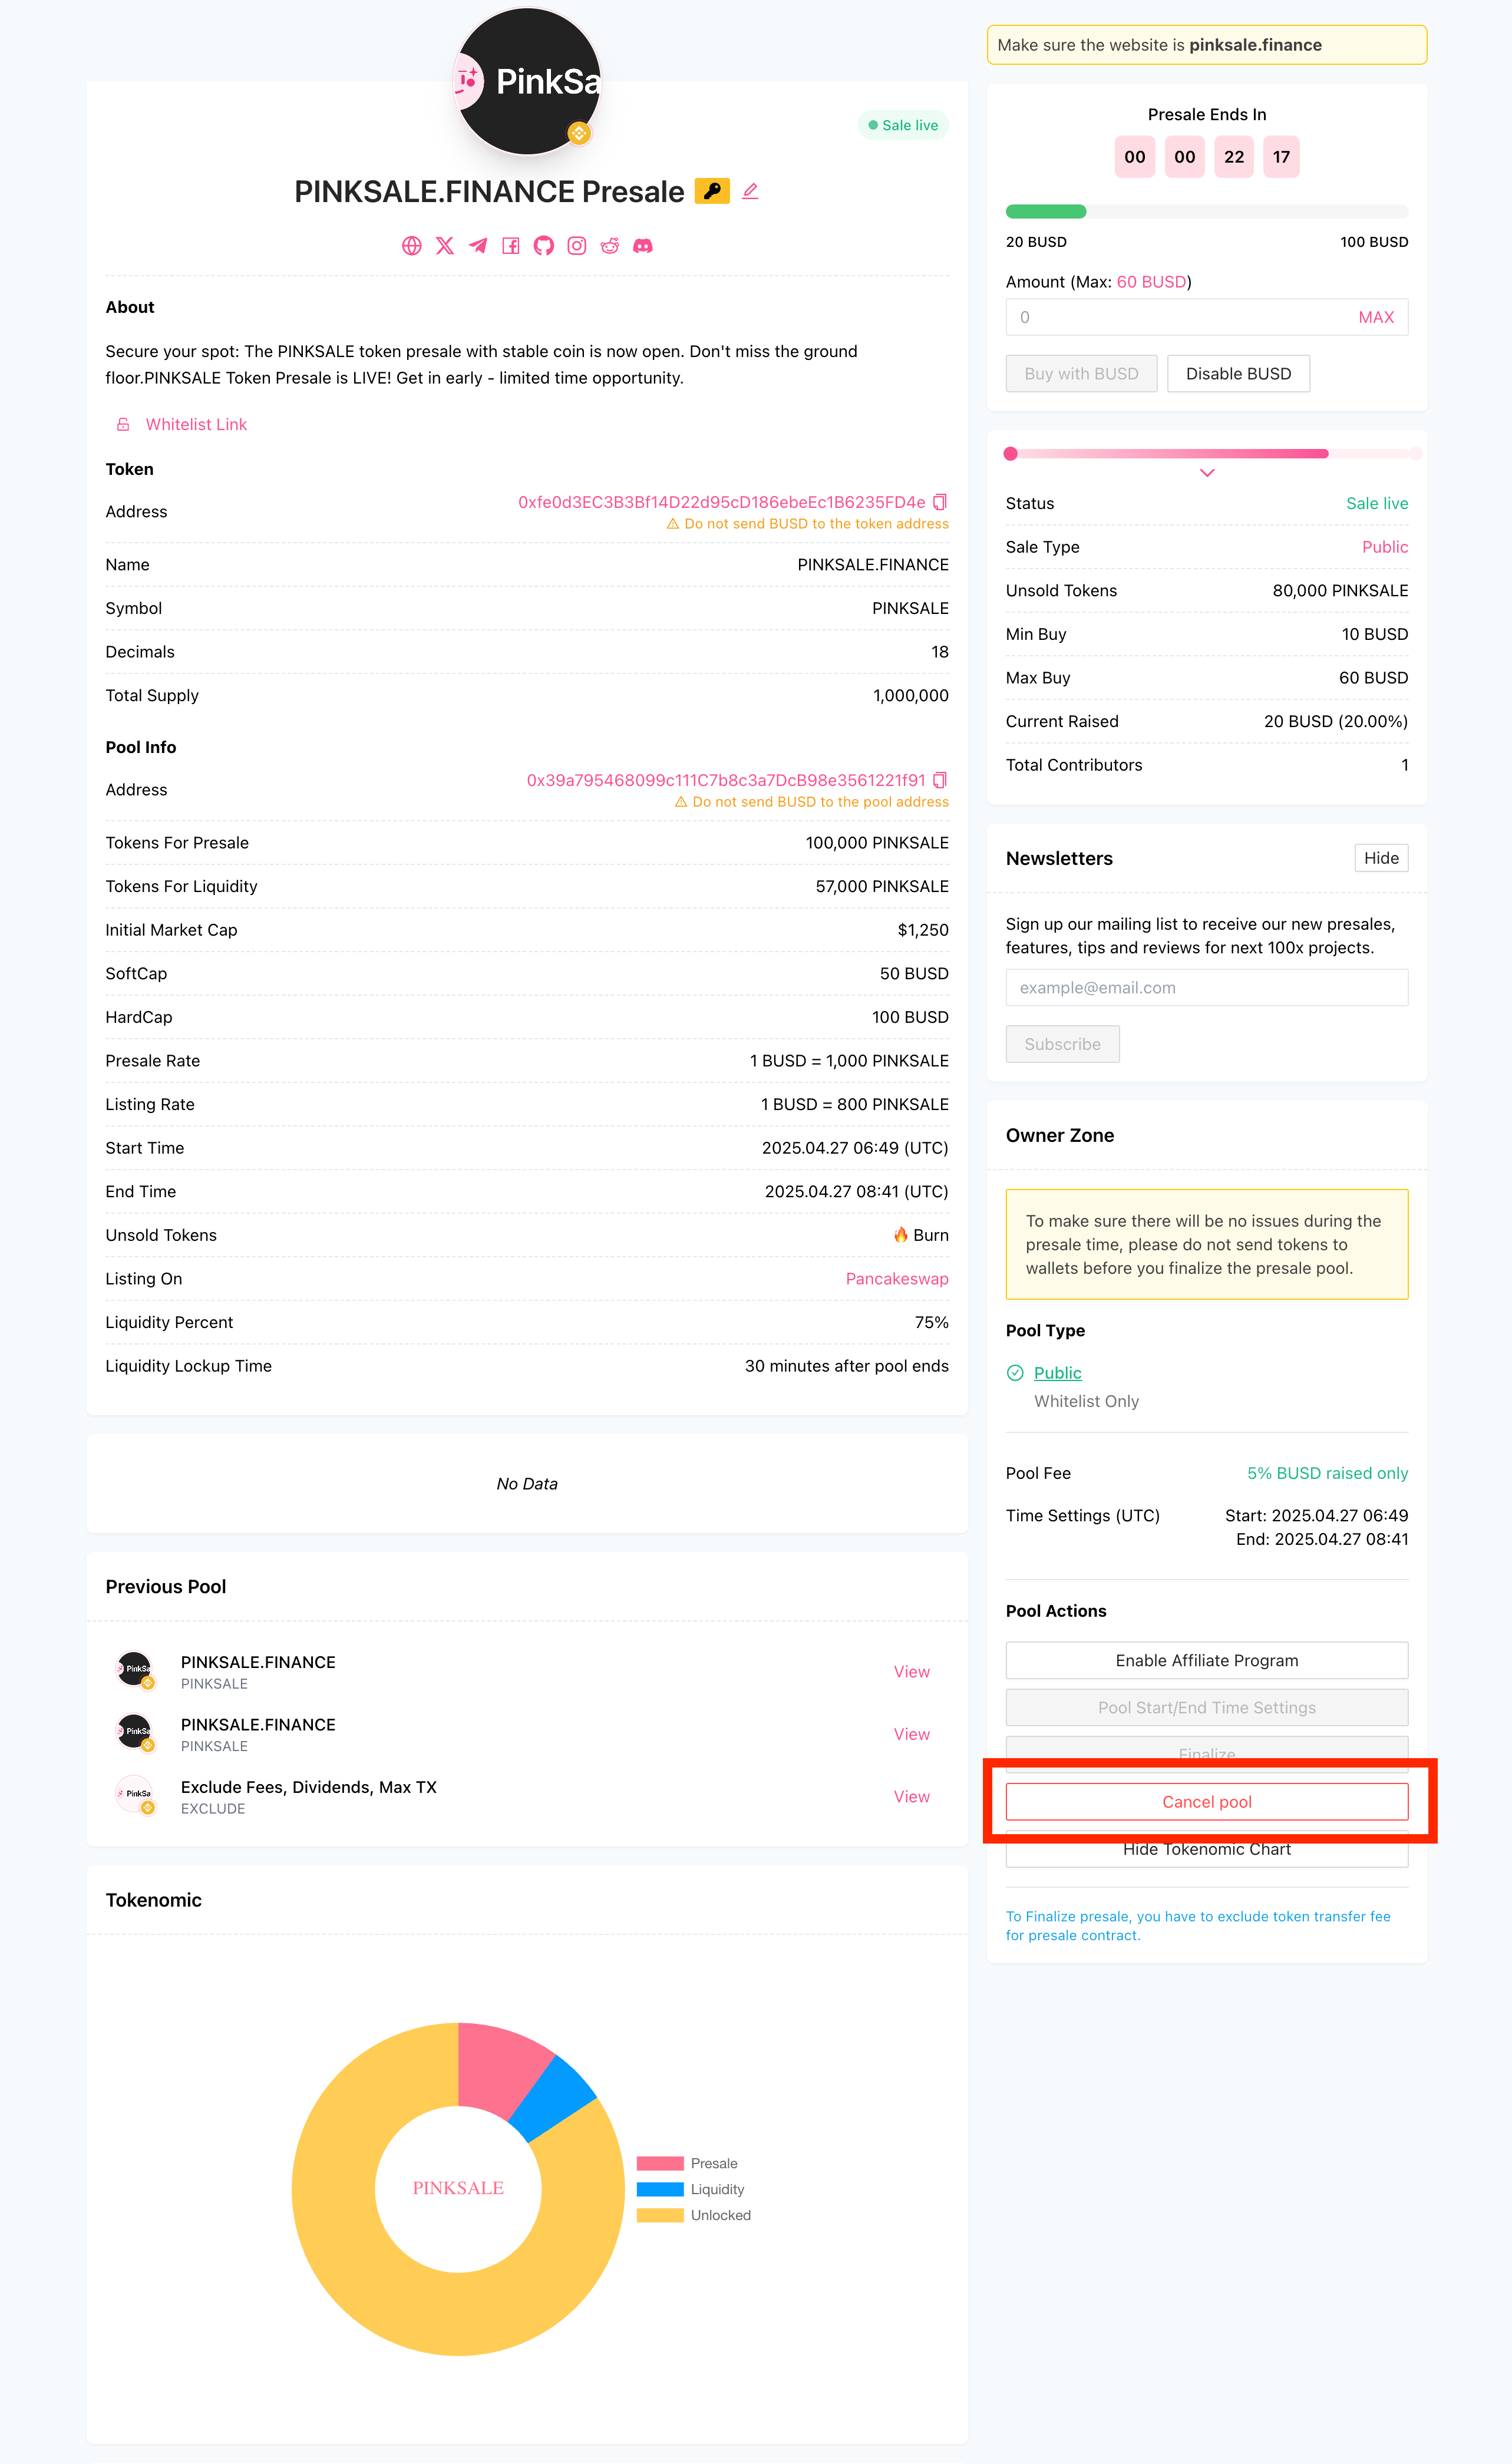Click the HardCap value 100 BUSD
Image resolution: width=1512 pixels, height=2464 pixels.
point(910,1017)
